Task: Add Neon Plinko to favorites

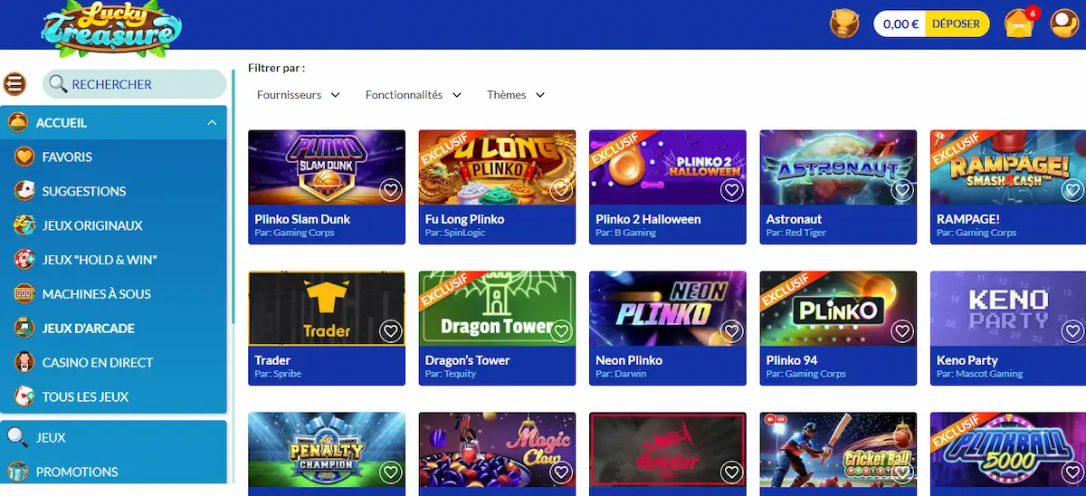Action: pos(731,331)
